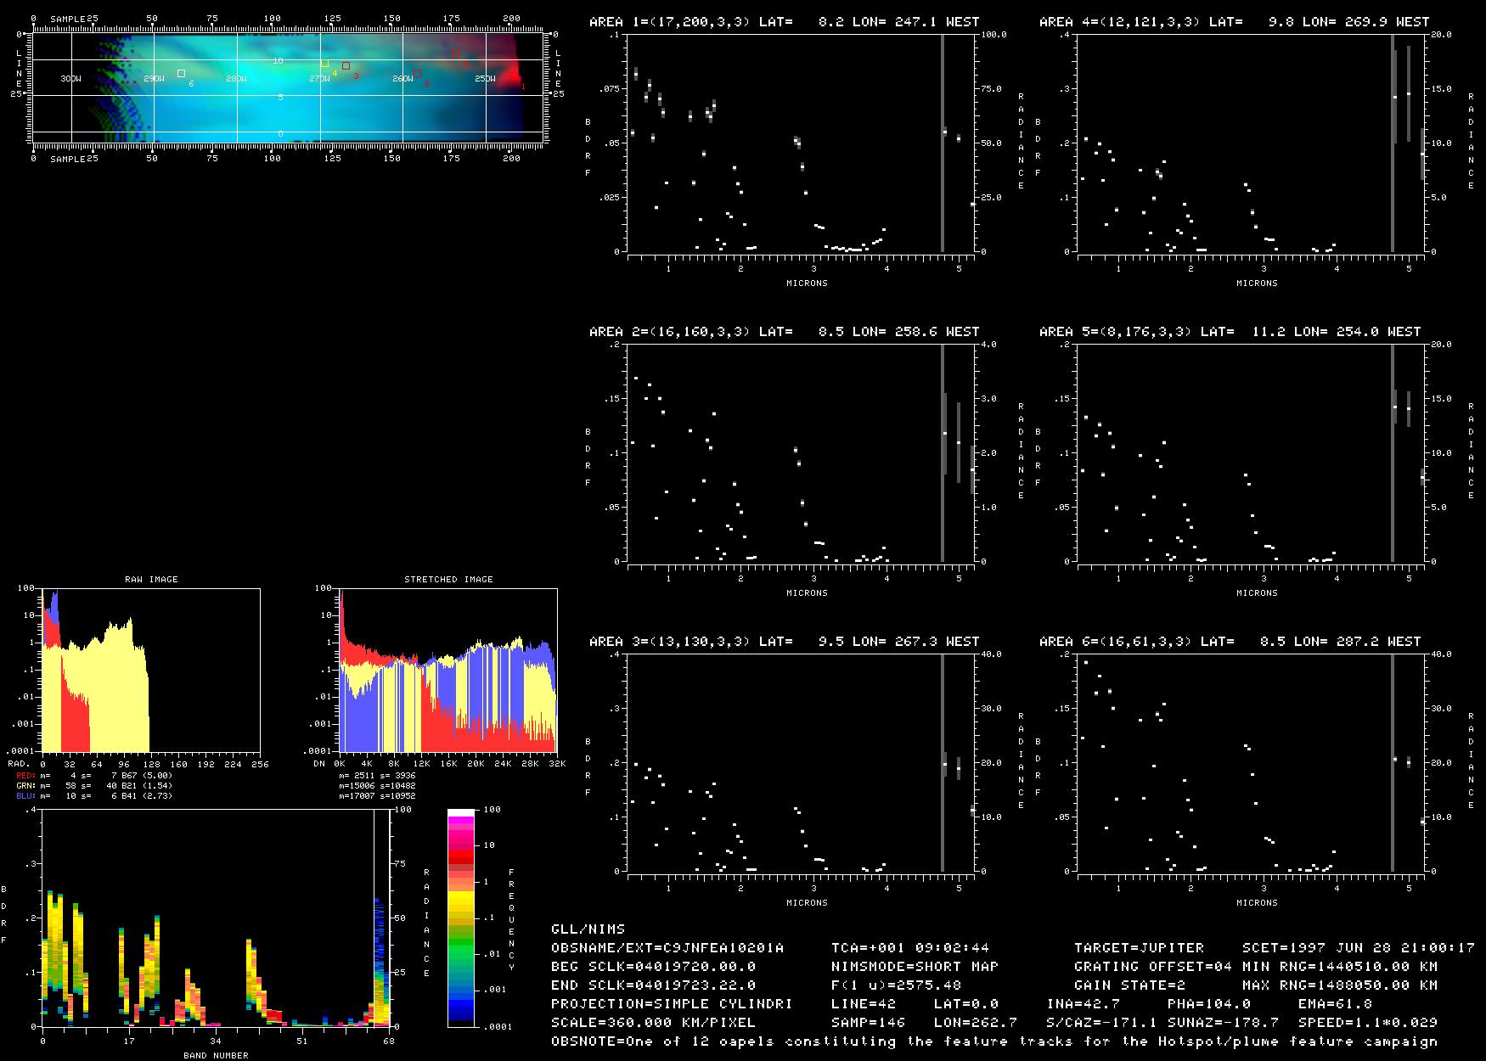Viewport: 1486px width, 1061px height.
Task: Click the 'MICRONS' label under the Area 1 plot
Action: coord(807,283)
